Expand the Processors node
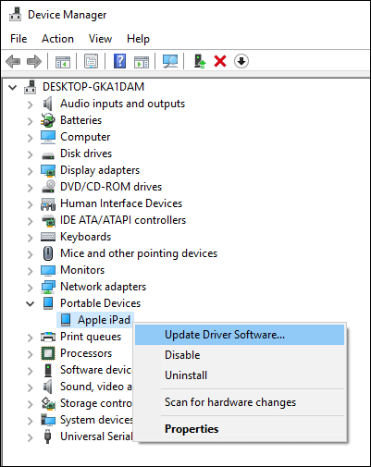371x467 pixels. point(31,354)
